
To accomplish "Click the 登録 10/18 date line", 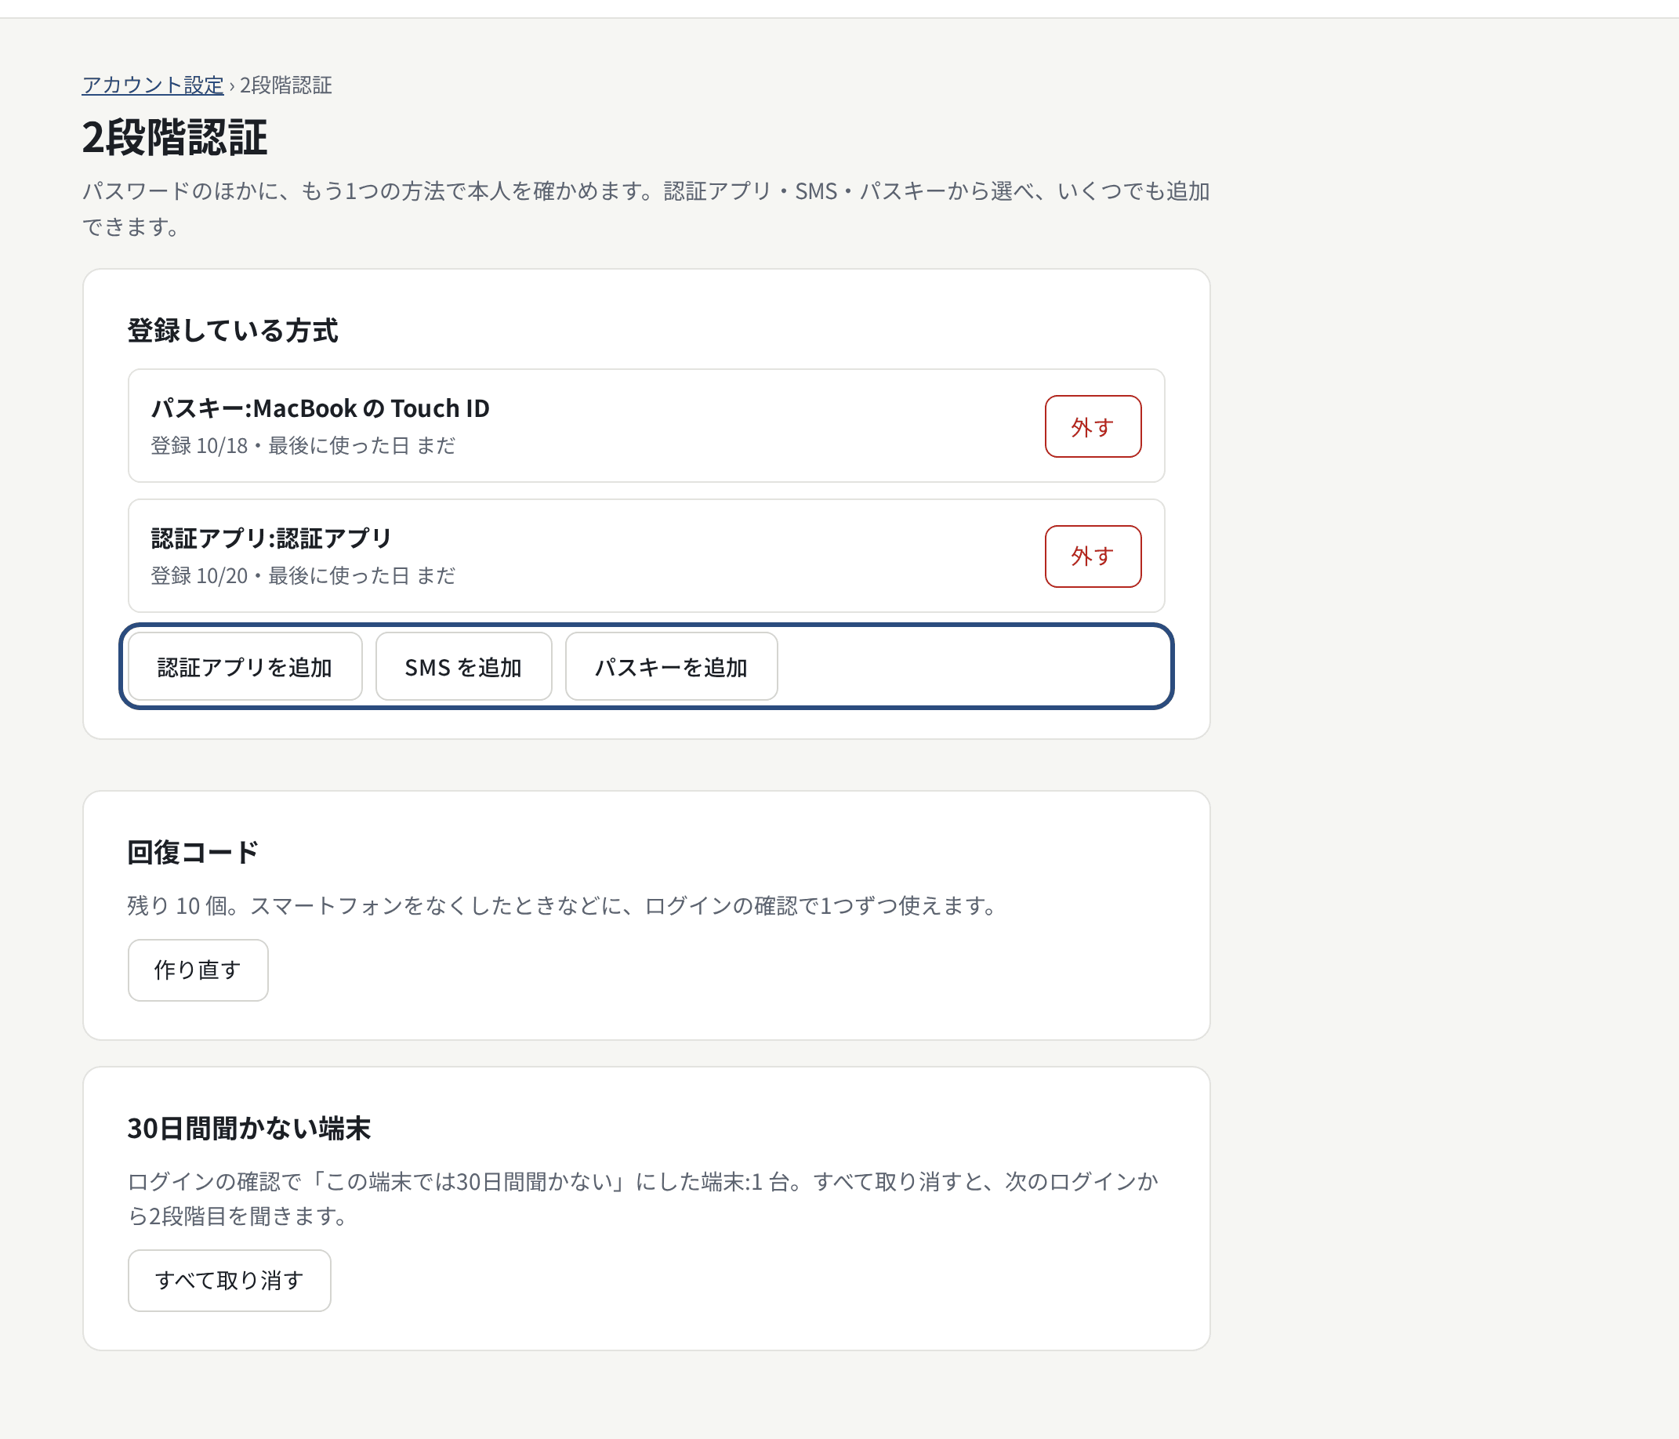I will pos(303,446).
